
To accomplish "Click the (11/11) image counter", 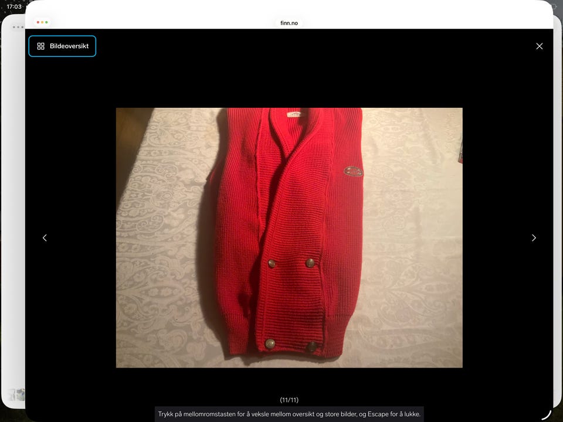I will [289, 400].
